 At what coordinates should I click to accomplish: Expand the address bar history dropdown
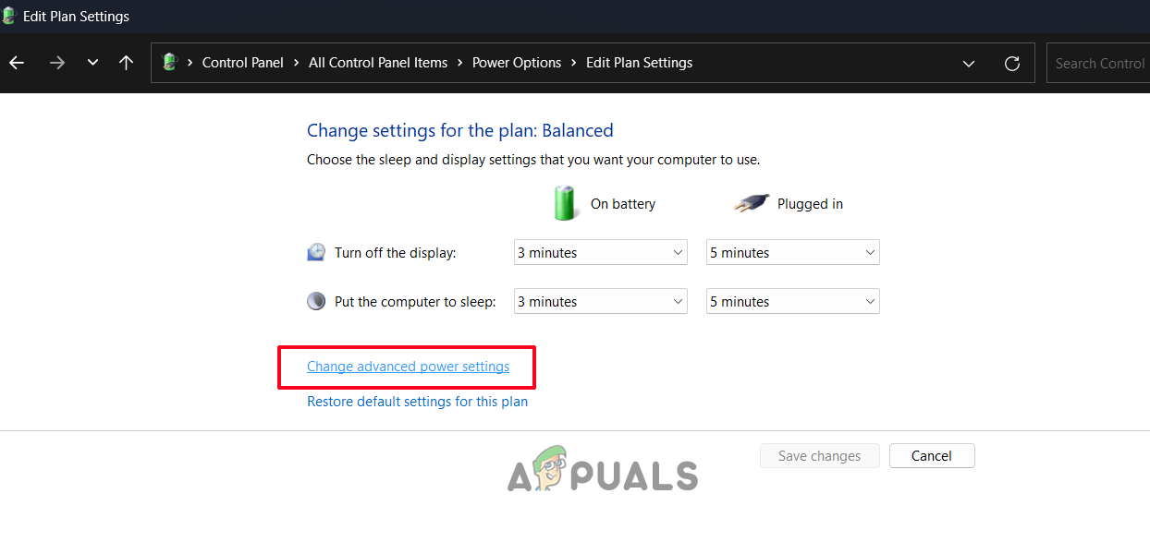click(x=969, y=64)
